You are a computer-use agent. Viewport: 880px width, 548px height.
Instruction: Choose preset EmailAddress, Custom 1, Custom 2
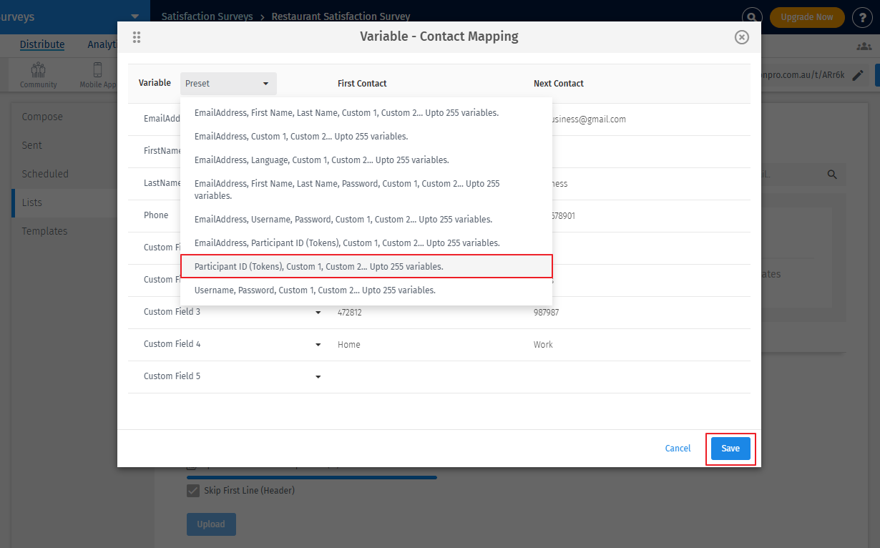click(x=366, y=137)
